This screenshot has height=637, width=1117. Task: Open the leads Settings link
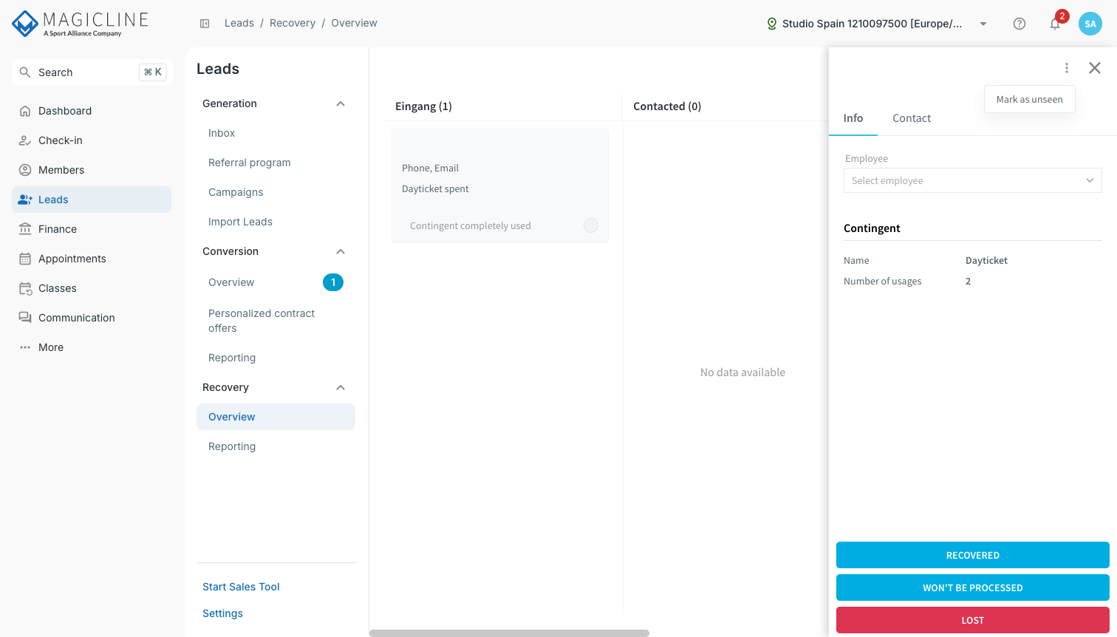(x=222, y=613)
